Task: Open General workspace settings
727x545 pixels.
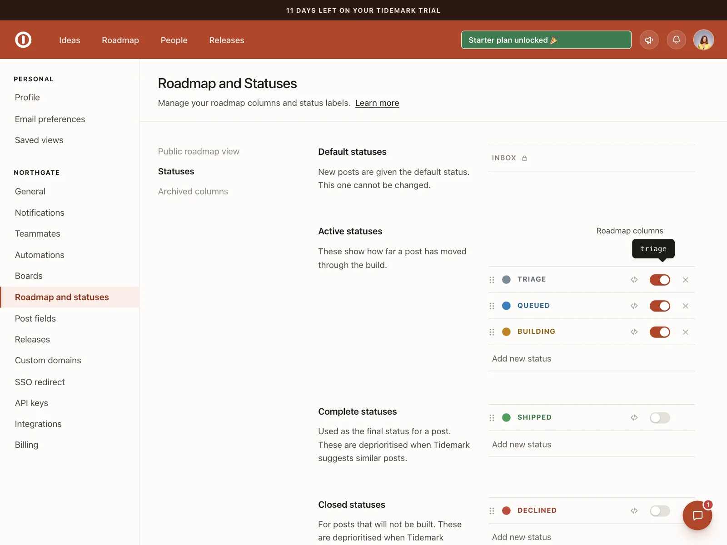Action: click(x=30, y=192)
